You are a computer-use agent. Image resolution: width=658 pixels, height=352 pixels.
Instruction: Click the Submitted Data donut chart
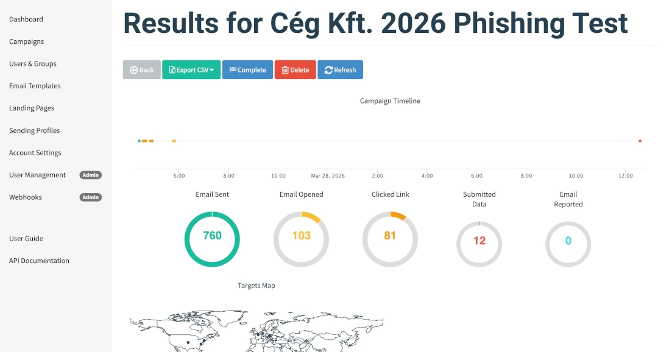(479, 244)
